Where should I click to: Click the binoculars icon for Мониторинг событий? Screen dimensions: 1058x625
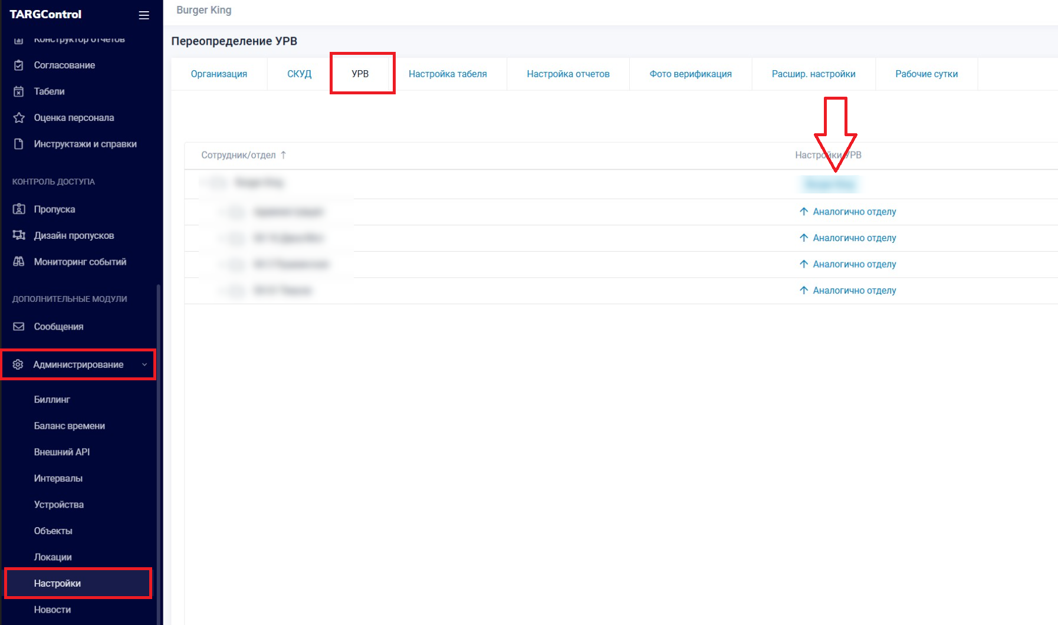(x=19, y=262)
